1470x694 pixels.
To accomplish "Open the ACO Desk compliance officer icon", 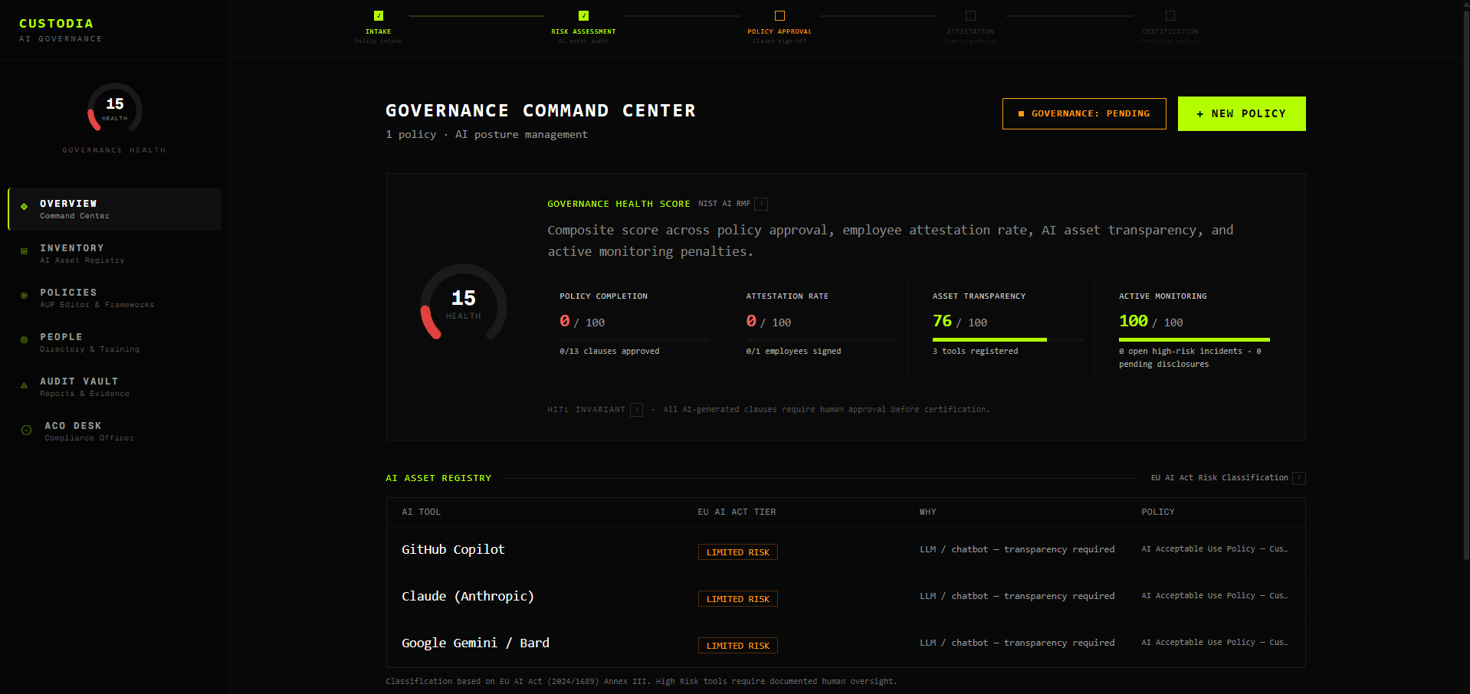I will 25,428.
